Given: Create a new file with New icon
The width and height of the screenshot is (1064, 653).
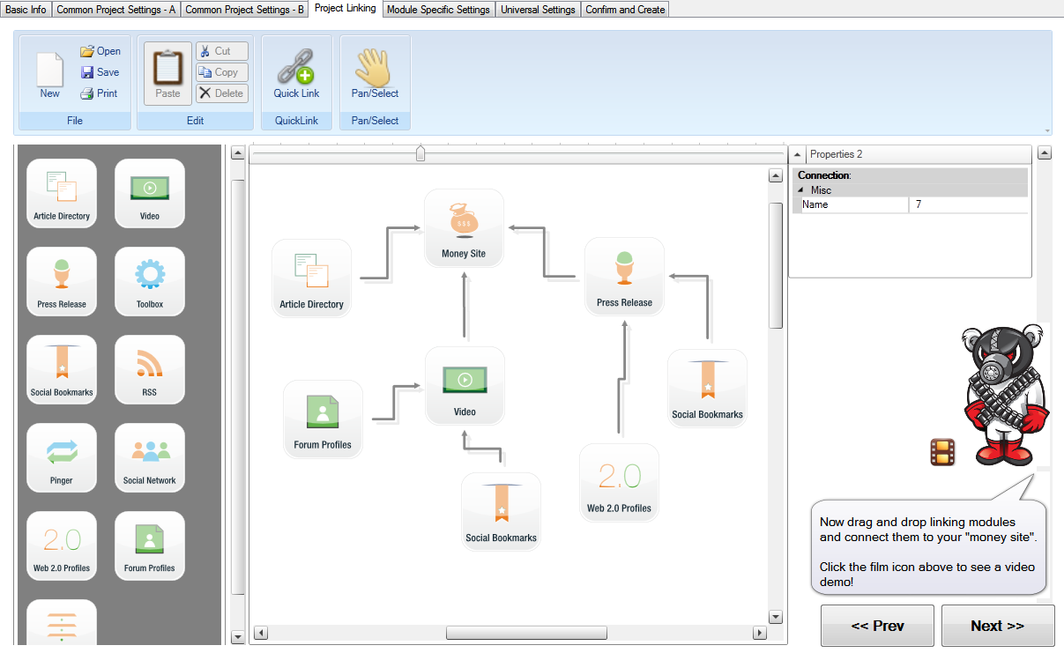Looking at the screenshot, I should [x=49, y=74].
